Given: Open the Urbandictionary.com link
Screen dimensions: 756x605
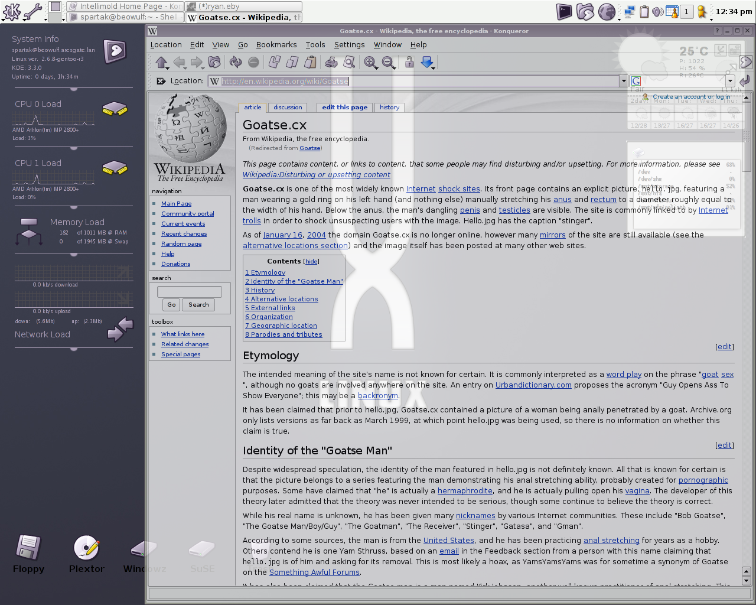Looking at the screenshot, I should click(533, 385).
